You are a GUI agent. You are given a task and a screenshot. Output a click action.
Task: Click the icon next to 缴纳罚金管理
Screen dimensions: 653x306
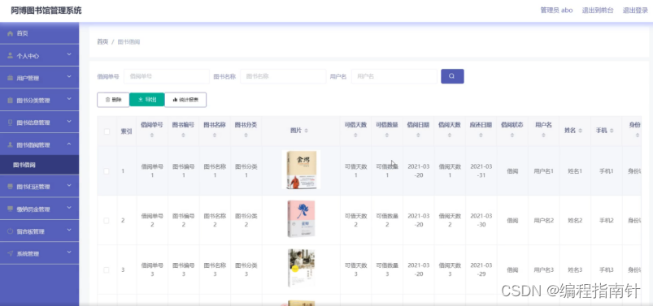(11, 209)
